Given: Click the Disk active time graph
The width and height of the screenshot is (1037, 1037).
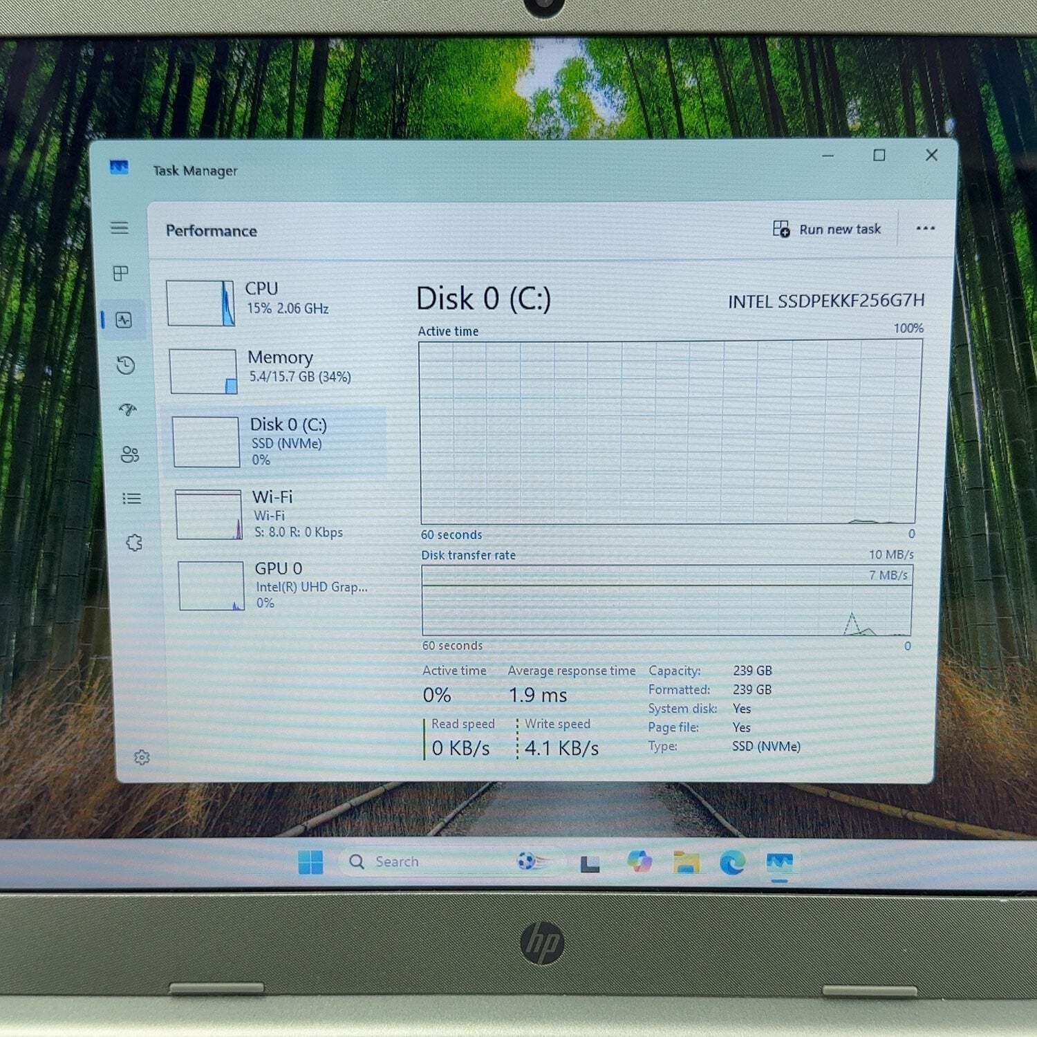Looking at the screenshot, I should pyautogui.click(x=669, y=432).
